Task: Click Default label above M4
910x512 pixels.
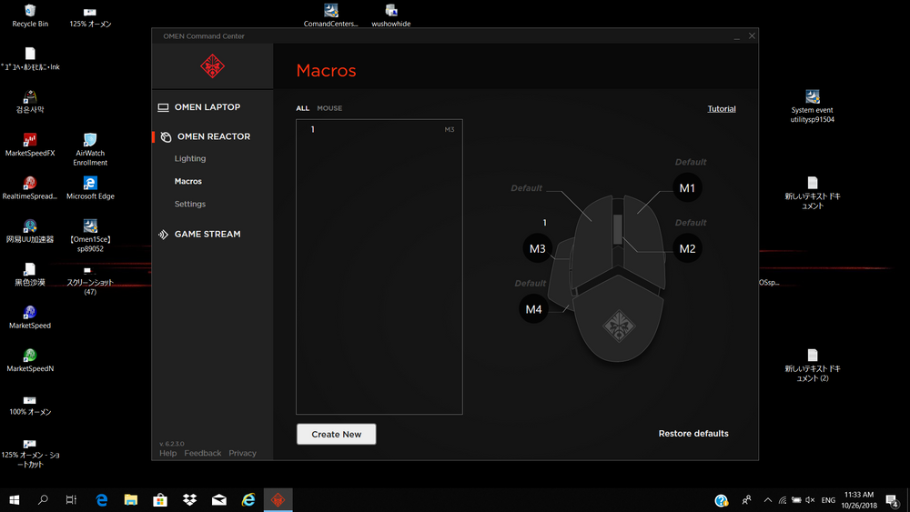Action: tap(530, 284)
